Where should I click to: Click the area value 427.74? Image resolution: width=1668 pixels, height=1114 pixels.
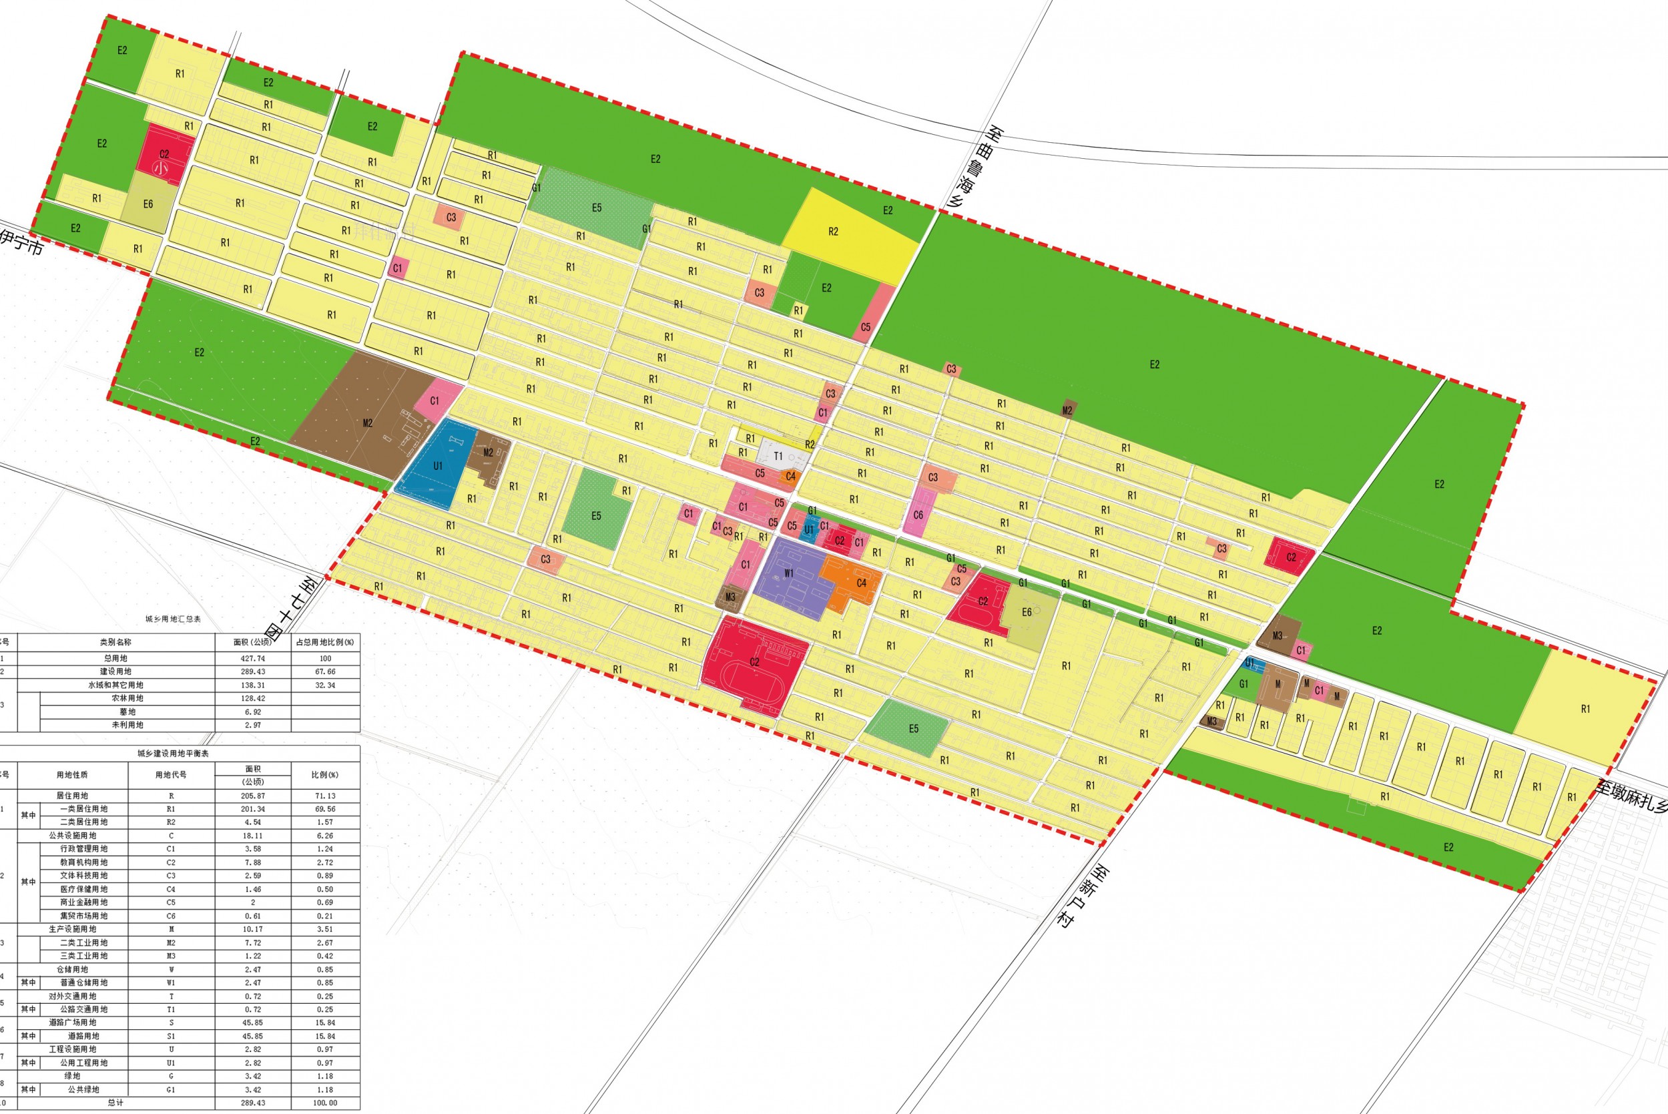coord(253,659)
